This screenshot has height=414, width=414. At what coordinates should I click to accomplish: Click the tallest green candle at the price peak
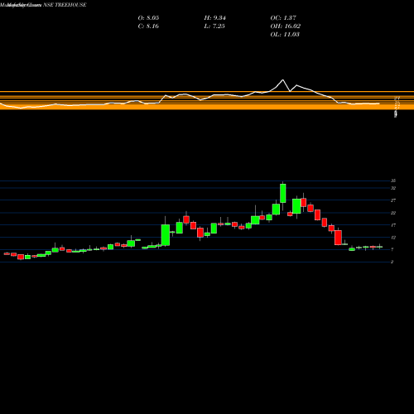click(283, 193)
